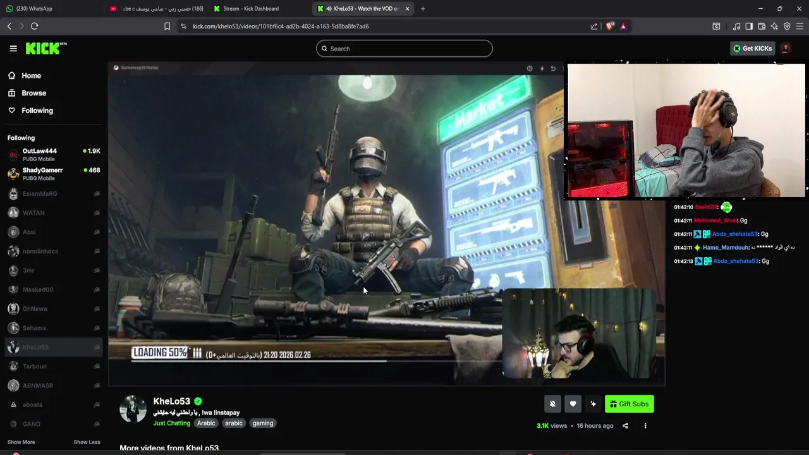
Task: Click the KICK logo
Action: click(46, 48)
